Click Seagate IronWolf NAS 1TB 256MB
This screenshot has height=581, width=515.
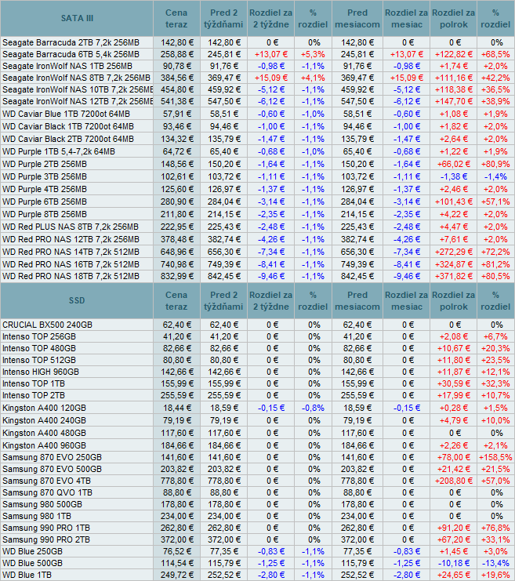[x=67, y=67]
